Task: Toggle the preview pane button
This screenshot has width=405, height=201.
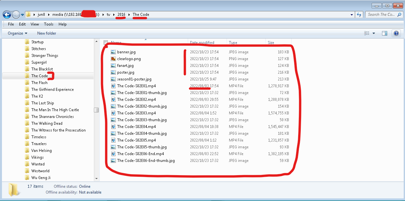Action: [385, 33]
